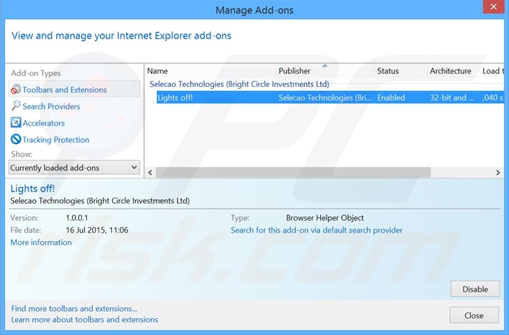This screenshot has height=335, width=509.
Task: Open Learn more about toolbars and extensions
Action: click(x=84, y=320)
